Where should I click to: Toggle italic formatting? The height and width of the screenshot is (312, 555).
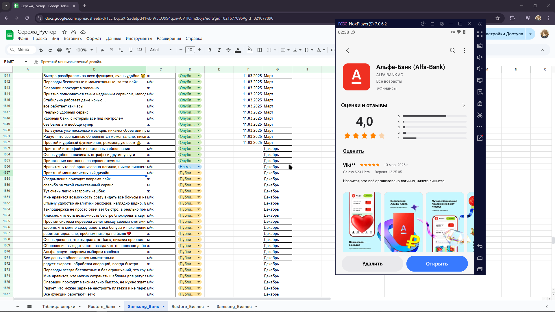click(x=219, y=50)
